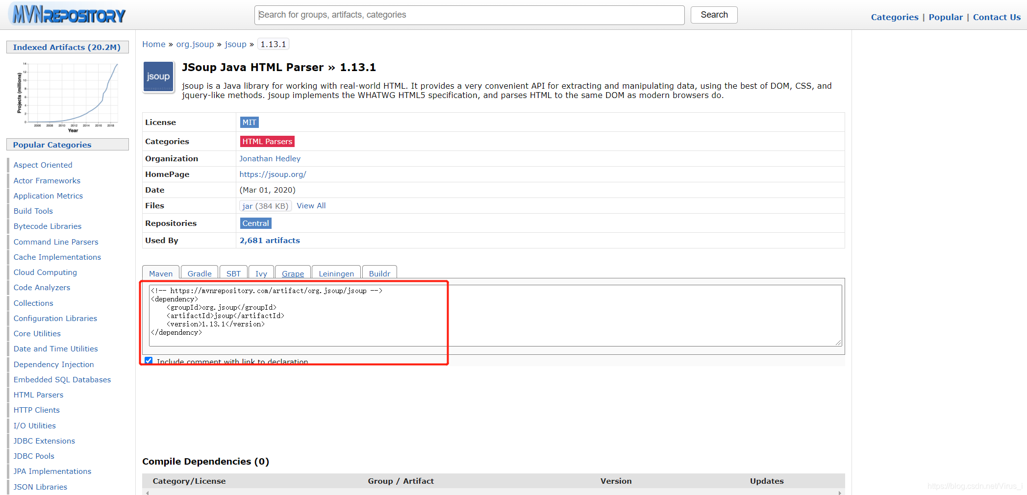The height and width of the screenshot is (495, 1027).
Task: Open jsoup artifact in the breadcrumb
Action: (x=235, y=44)
